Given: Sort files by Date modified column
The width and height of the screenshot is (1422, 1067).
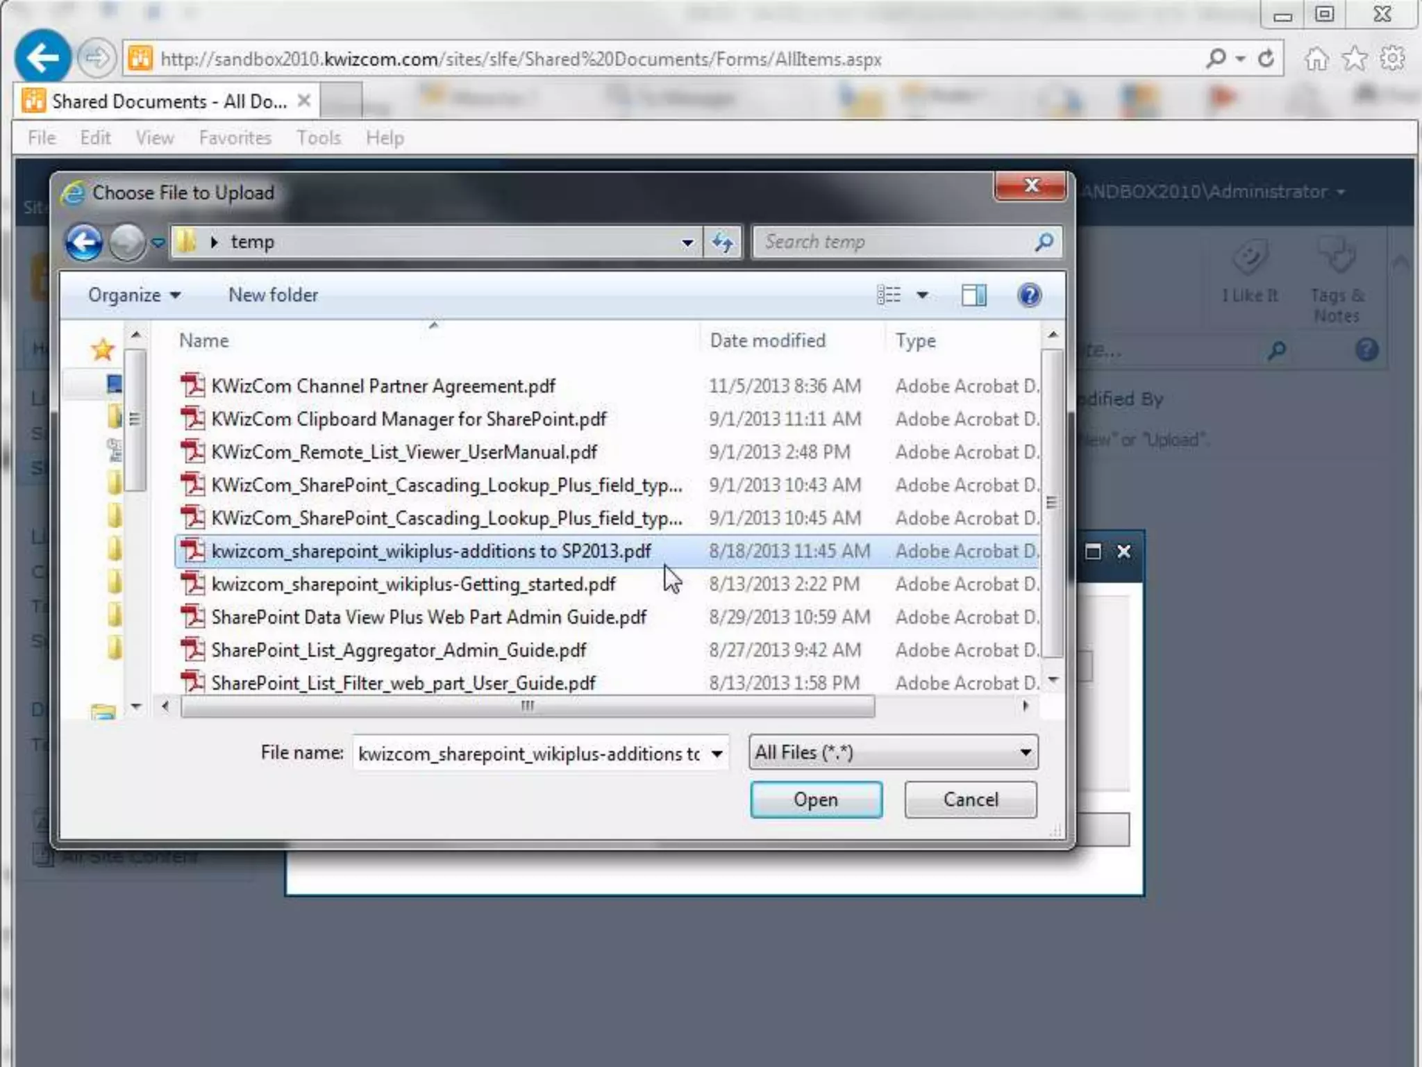Looking at the screenshot, I should tap(767, 340).
